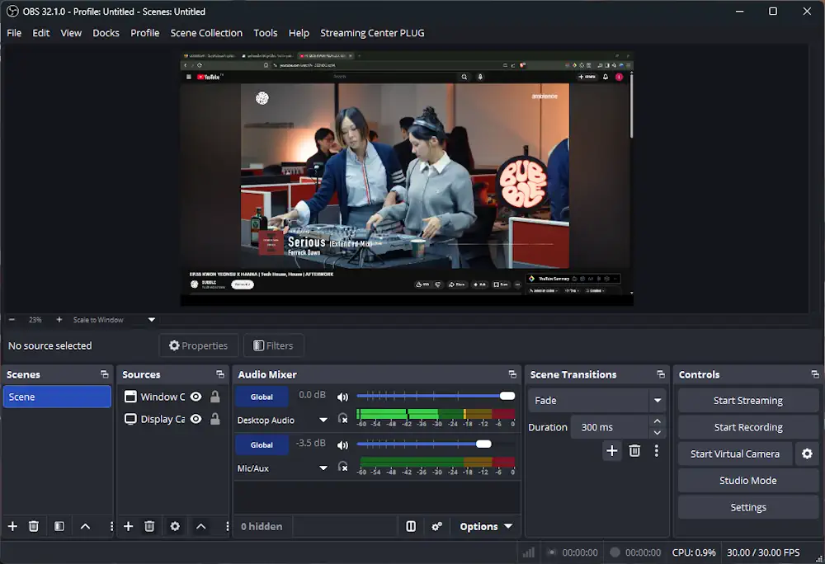Screen dimensions: 825x564
Task: Hide the Display Capture source eye
Action: point(196,419)
